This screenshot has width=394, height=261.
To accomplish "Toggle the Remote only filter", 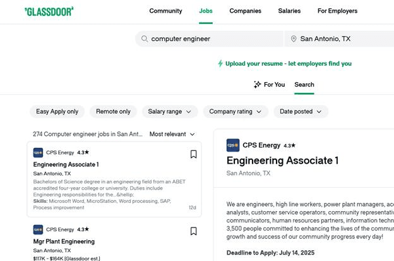I will tap(113, 111).
